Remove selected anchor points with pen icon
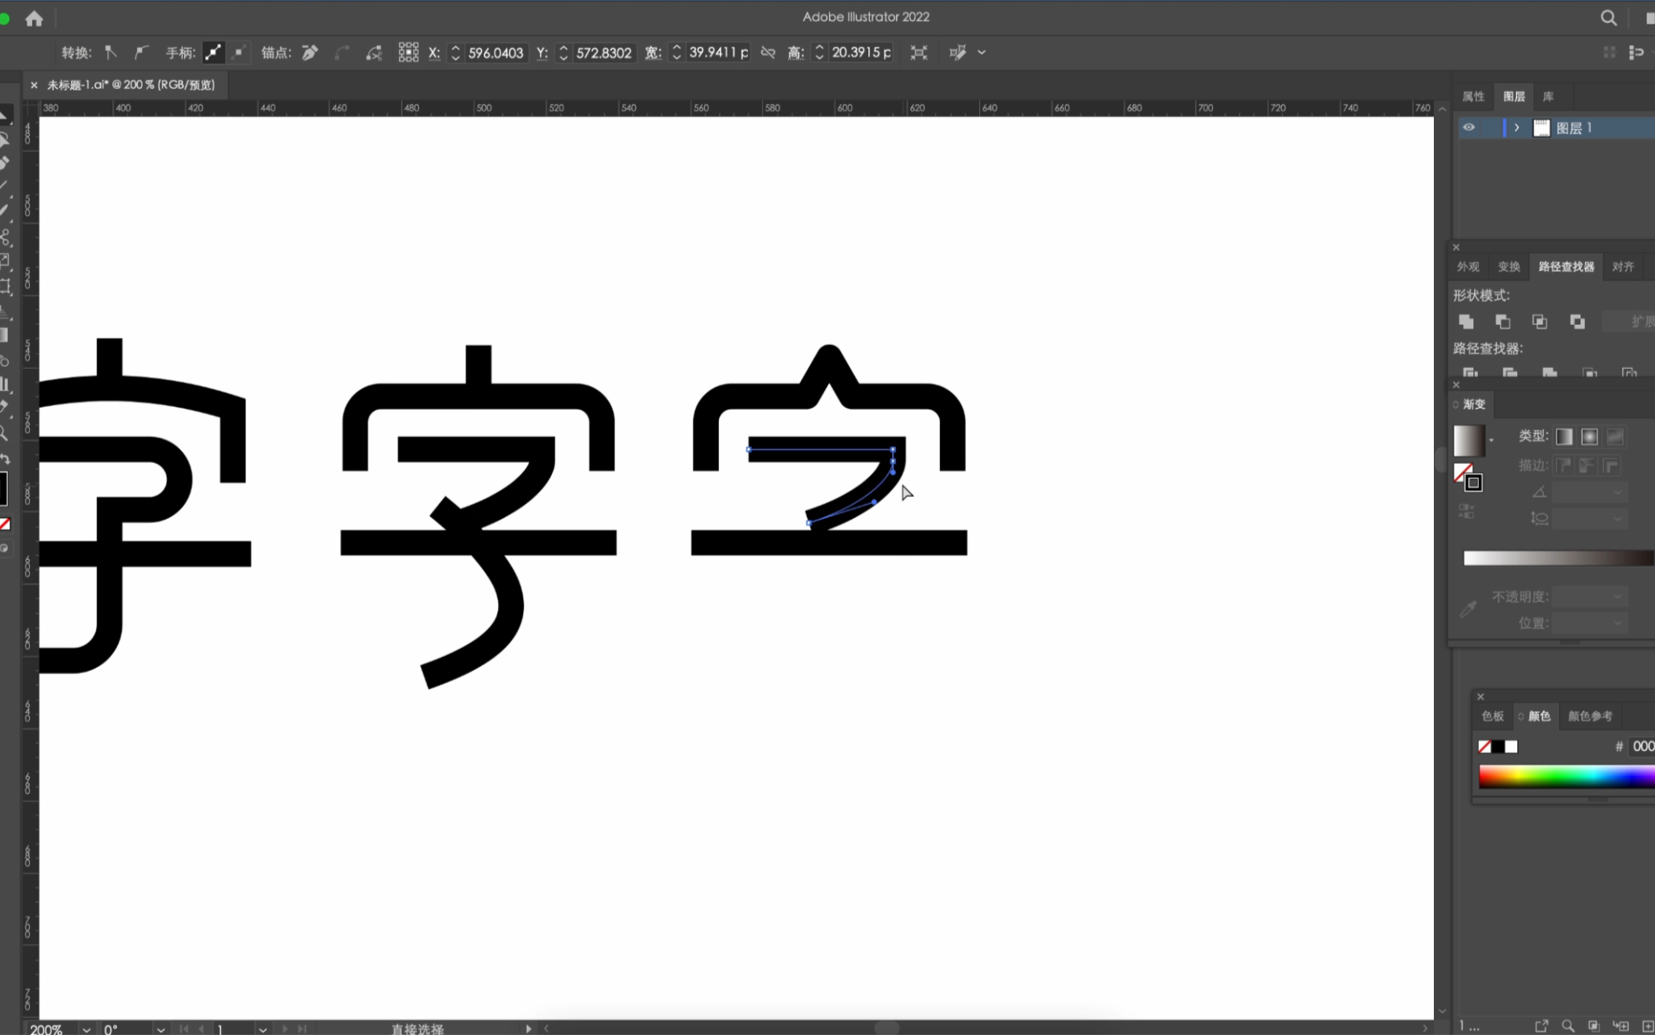This screenshot has width=1655, height=1035. (310, 53)
